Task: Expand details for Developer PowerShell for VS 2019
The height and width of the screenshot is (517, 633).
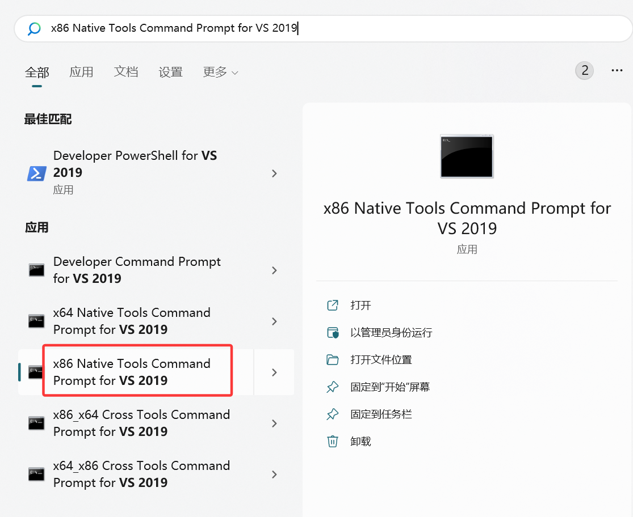Action: pos(274,173)
